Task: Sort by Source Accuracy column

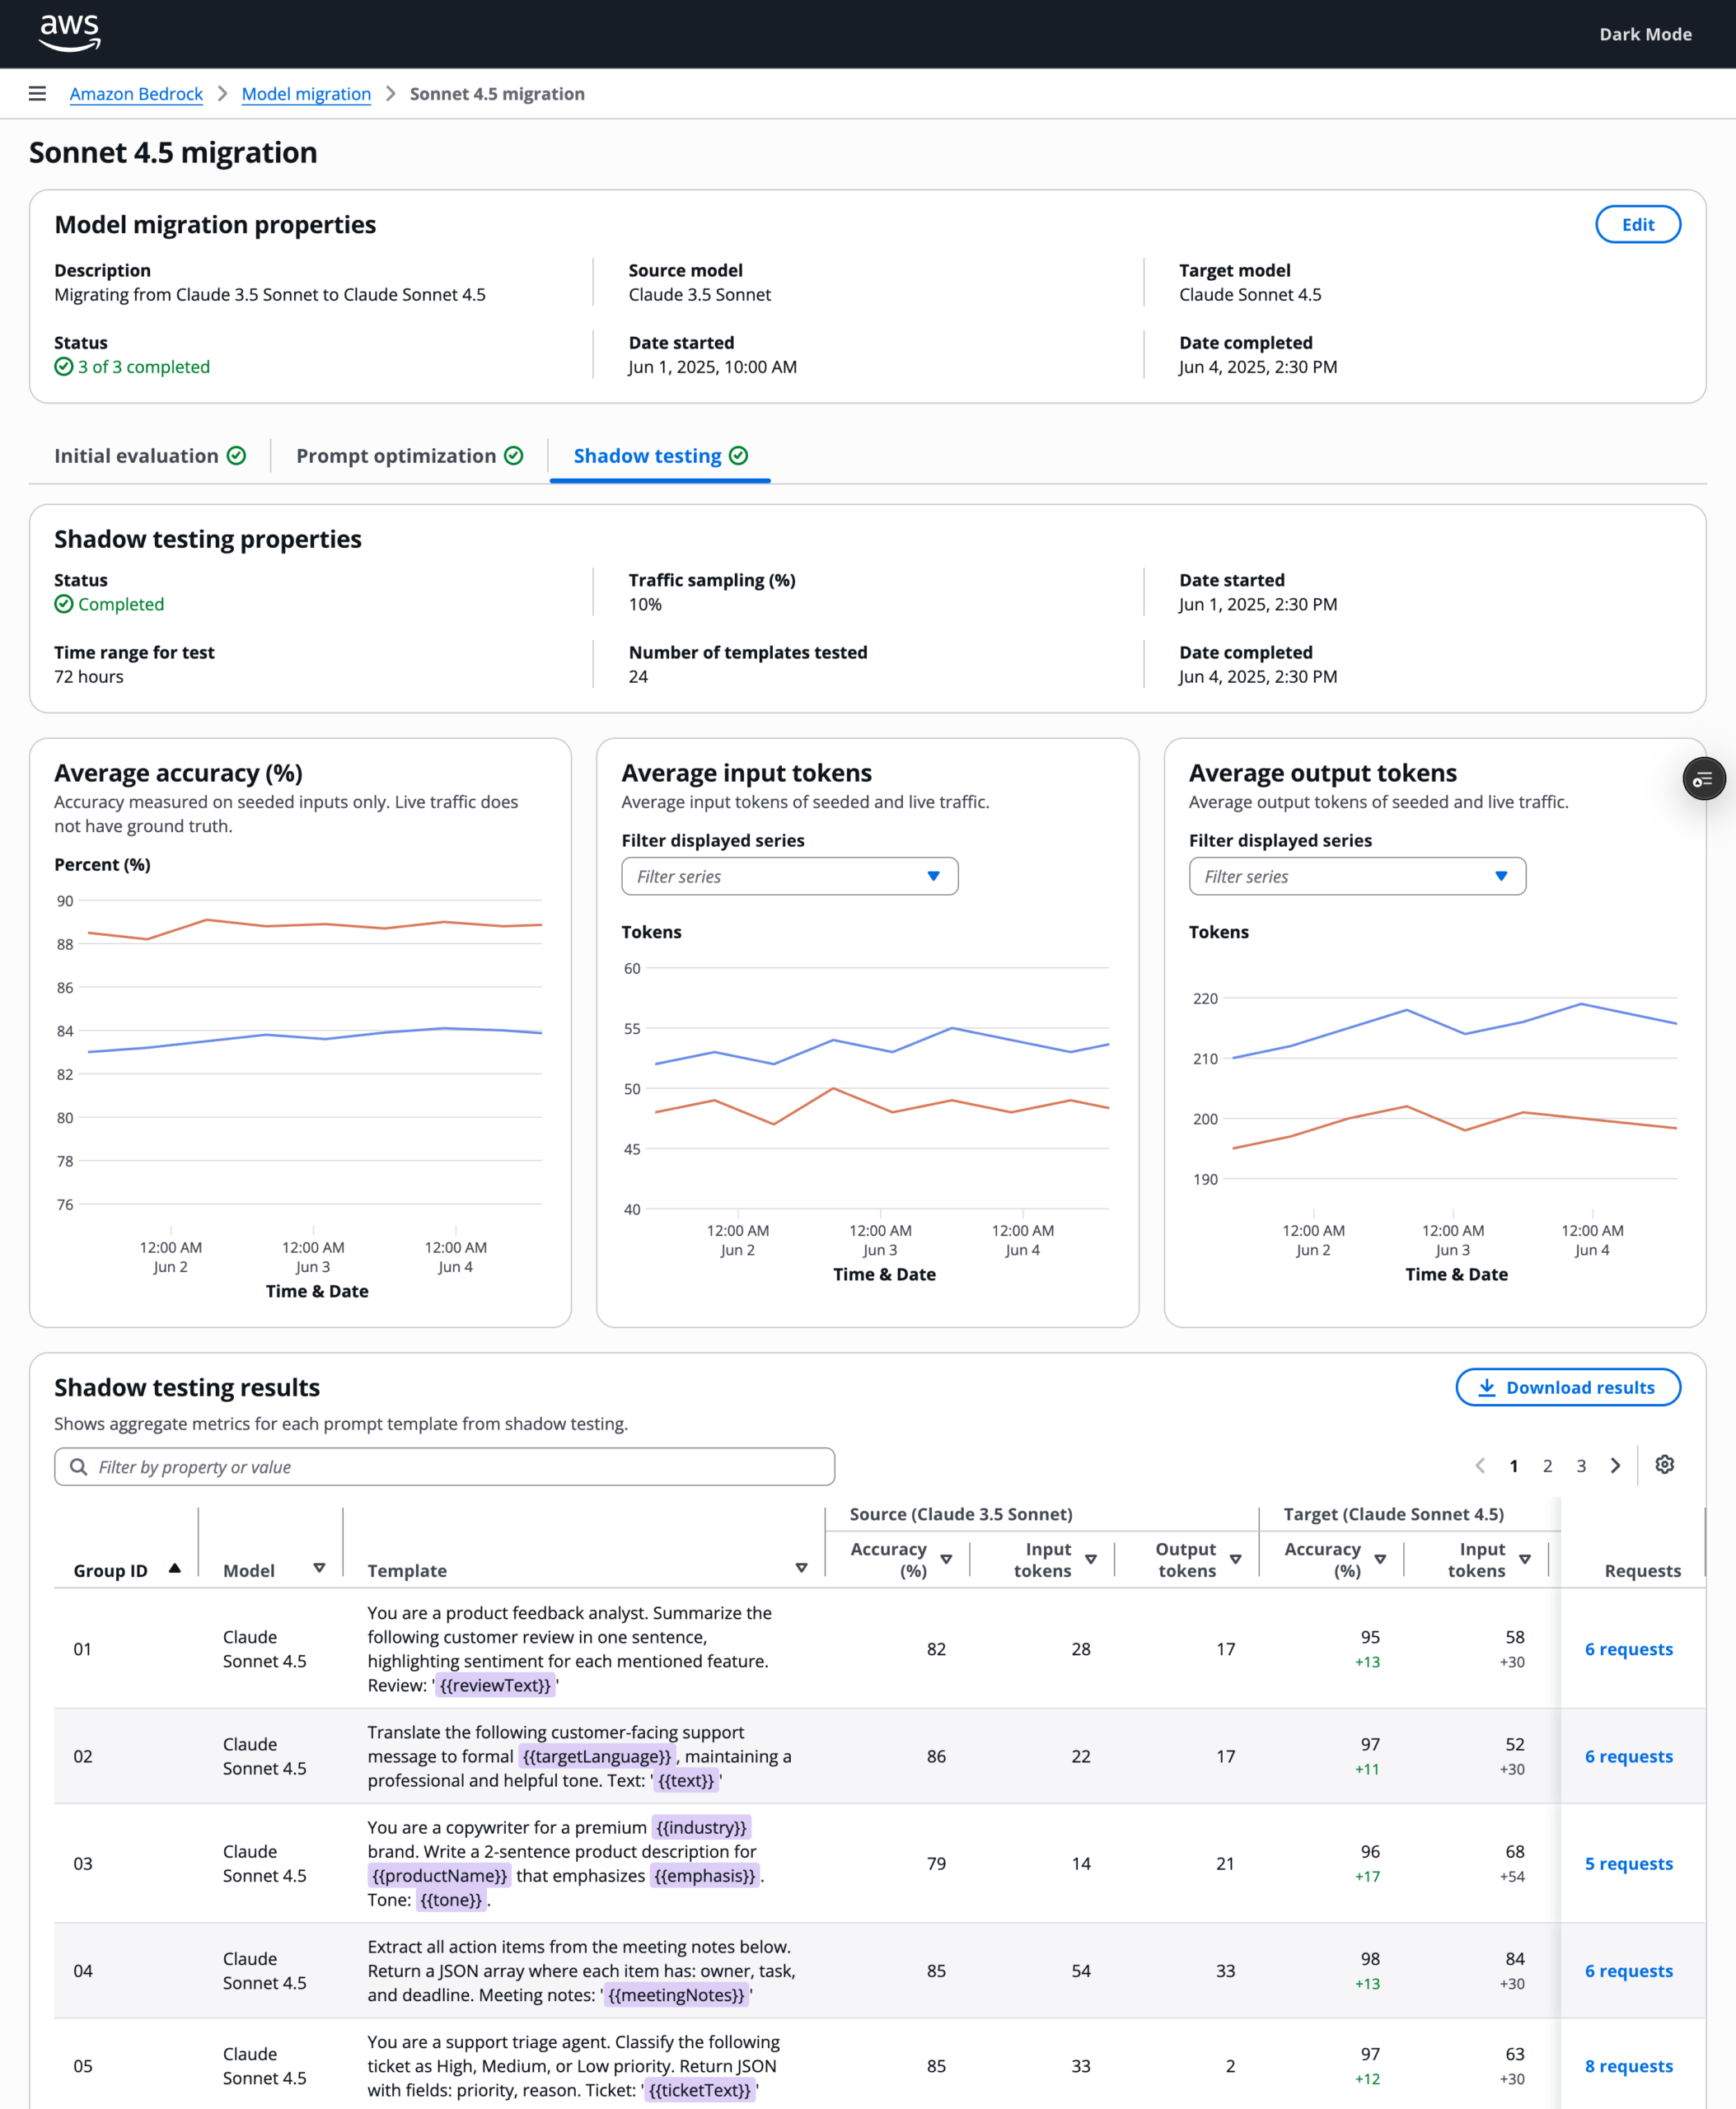Action: (946, 1559)
